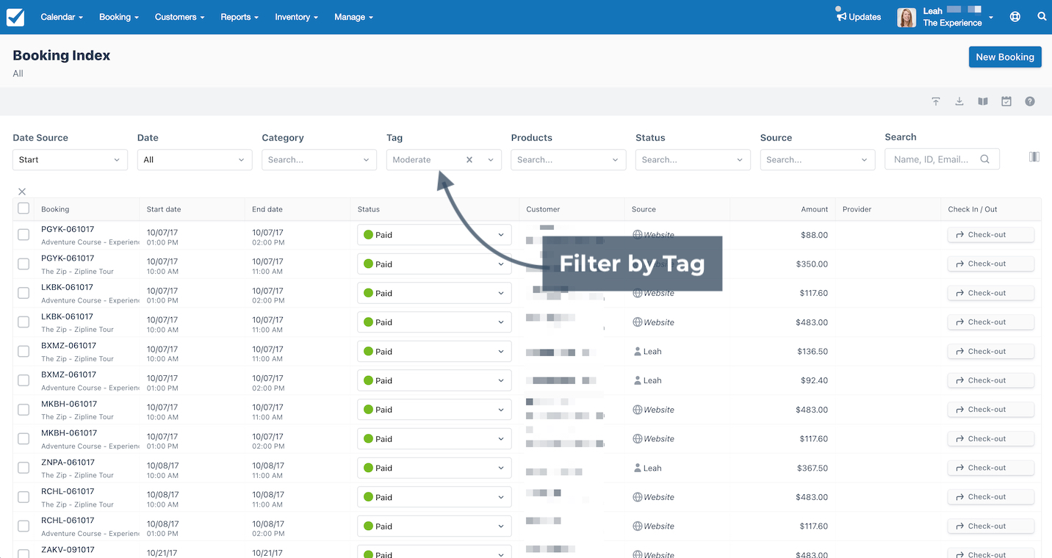The height and width of the screenshot is (558, 1052).
Task: Click the upload arrow toolbar icon
Action: (x=936, y=101)
